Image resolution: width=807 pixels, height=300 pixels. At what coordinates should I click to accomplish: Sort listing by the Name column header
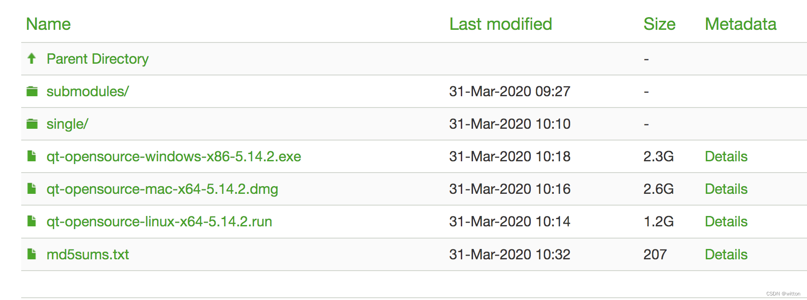(x=48, y=24)
